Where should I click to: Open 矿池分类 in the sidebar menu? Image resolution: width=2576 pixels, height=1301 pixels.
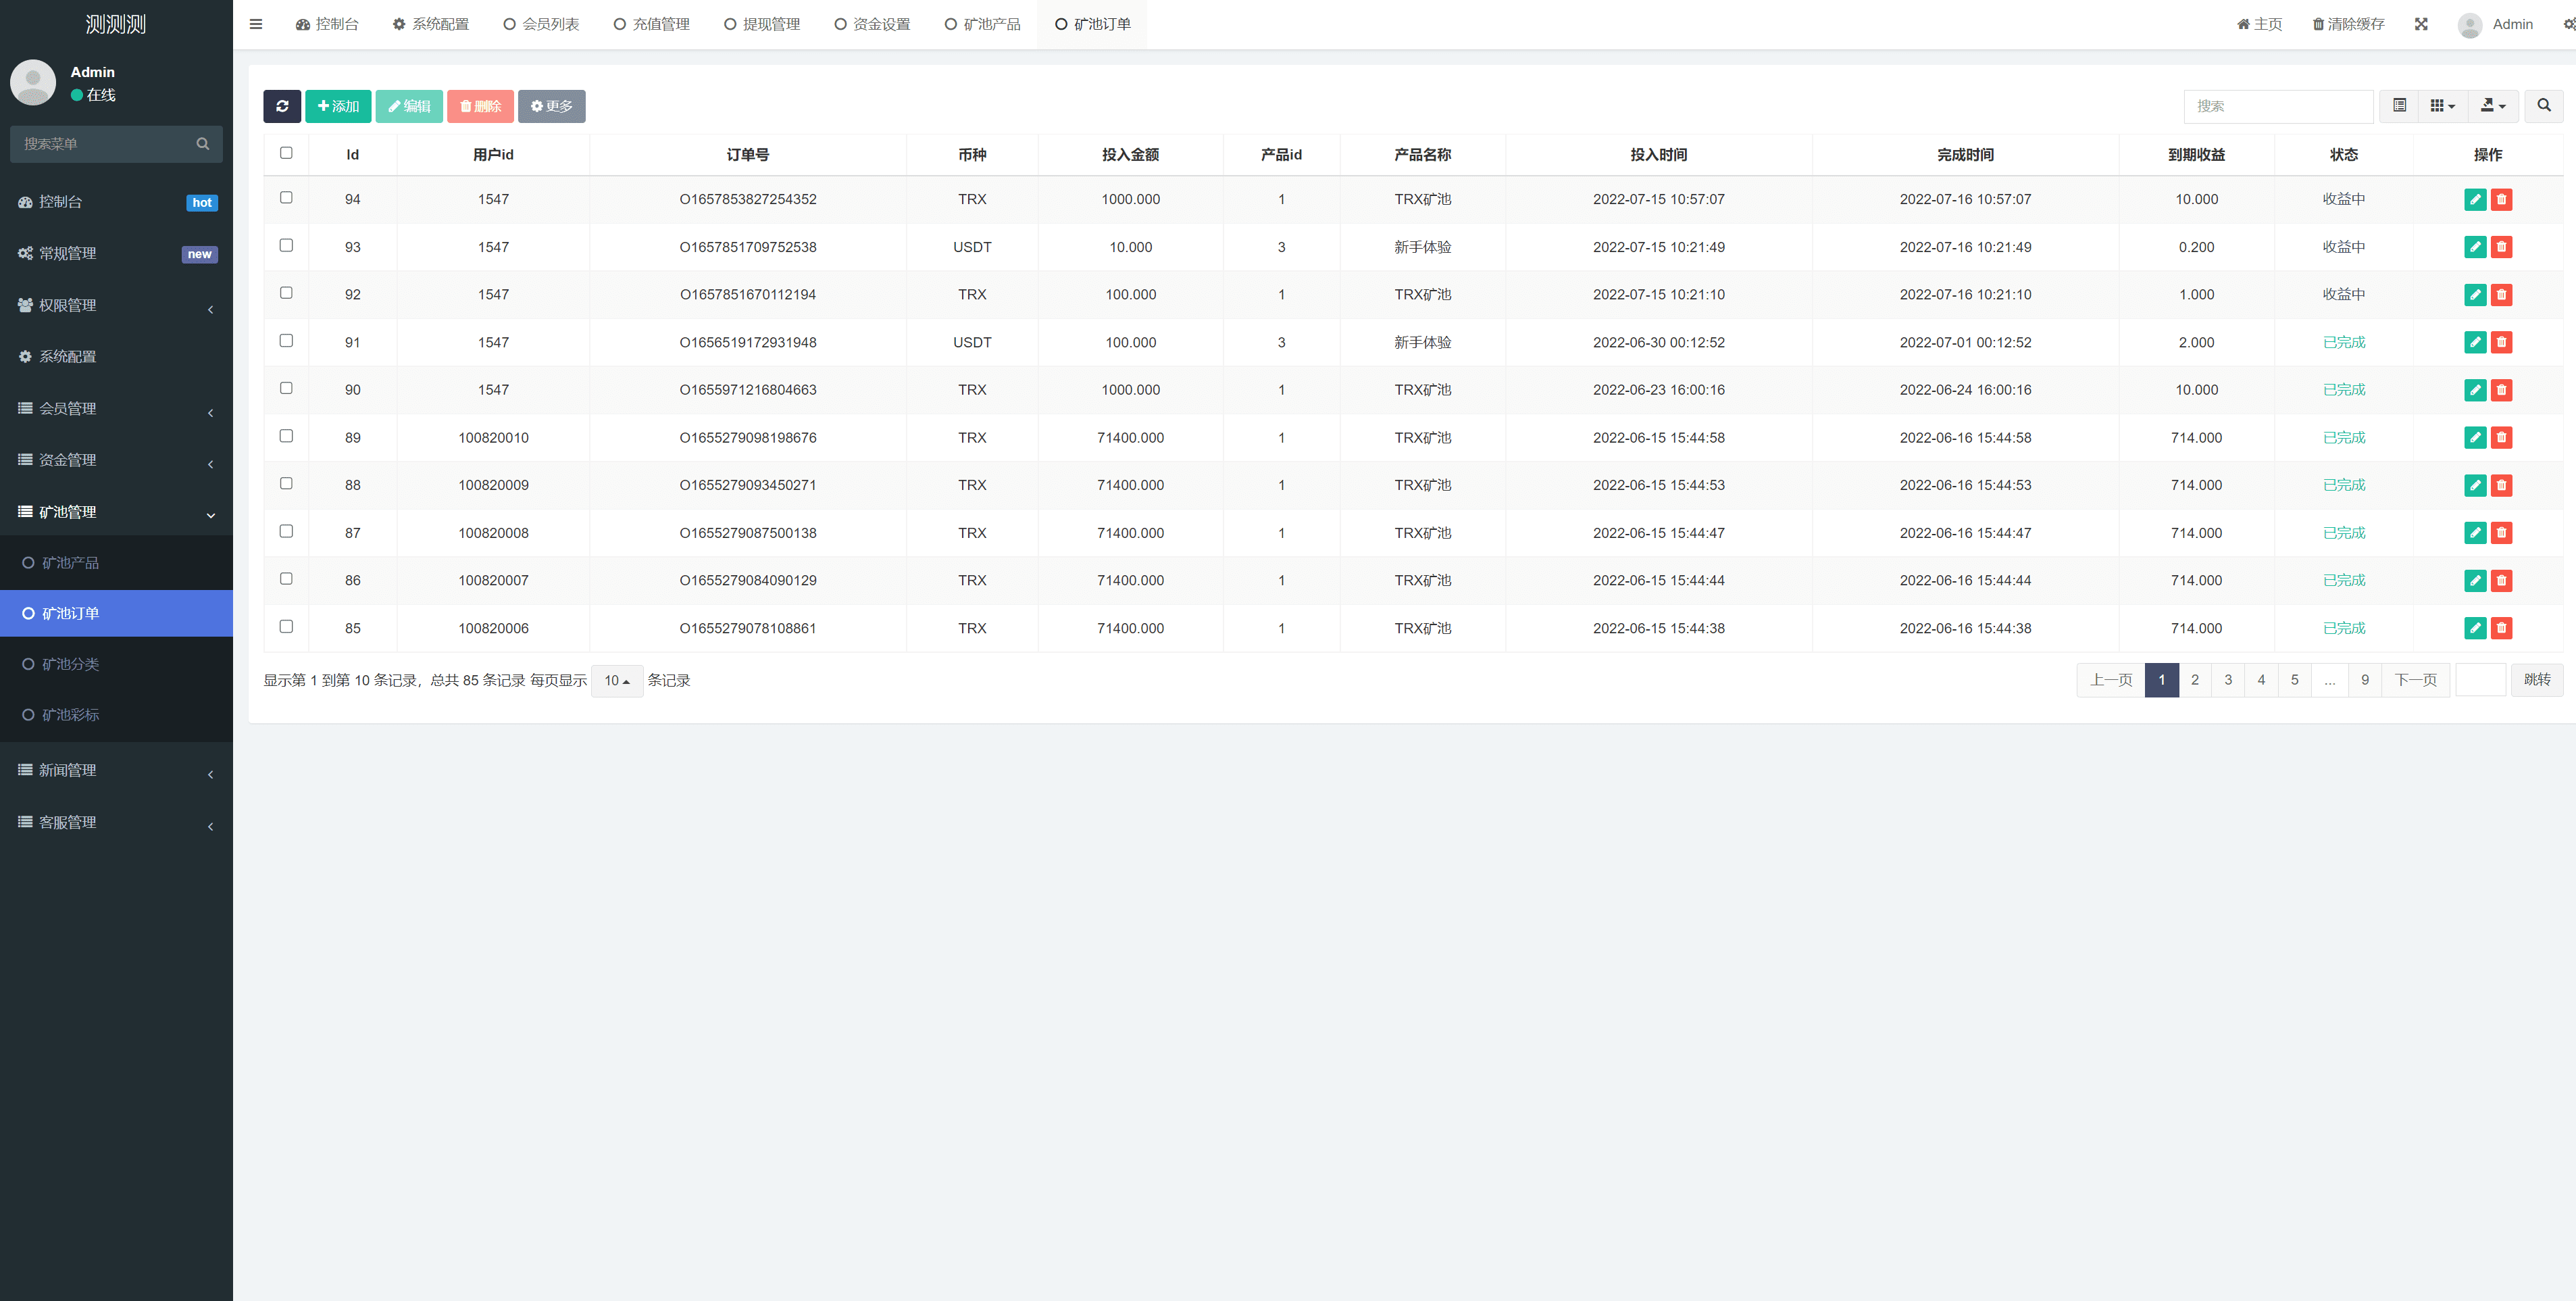(70, 664)
